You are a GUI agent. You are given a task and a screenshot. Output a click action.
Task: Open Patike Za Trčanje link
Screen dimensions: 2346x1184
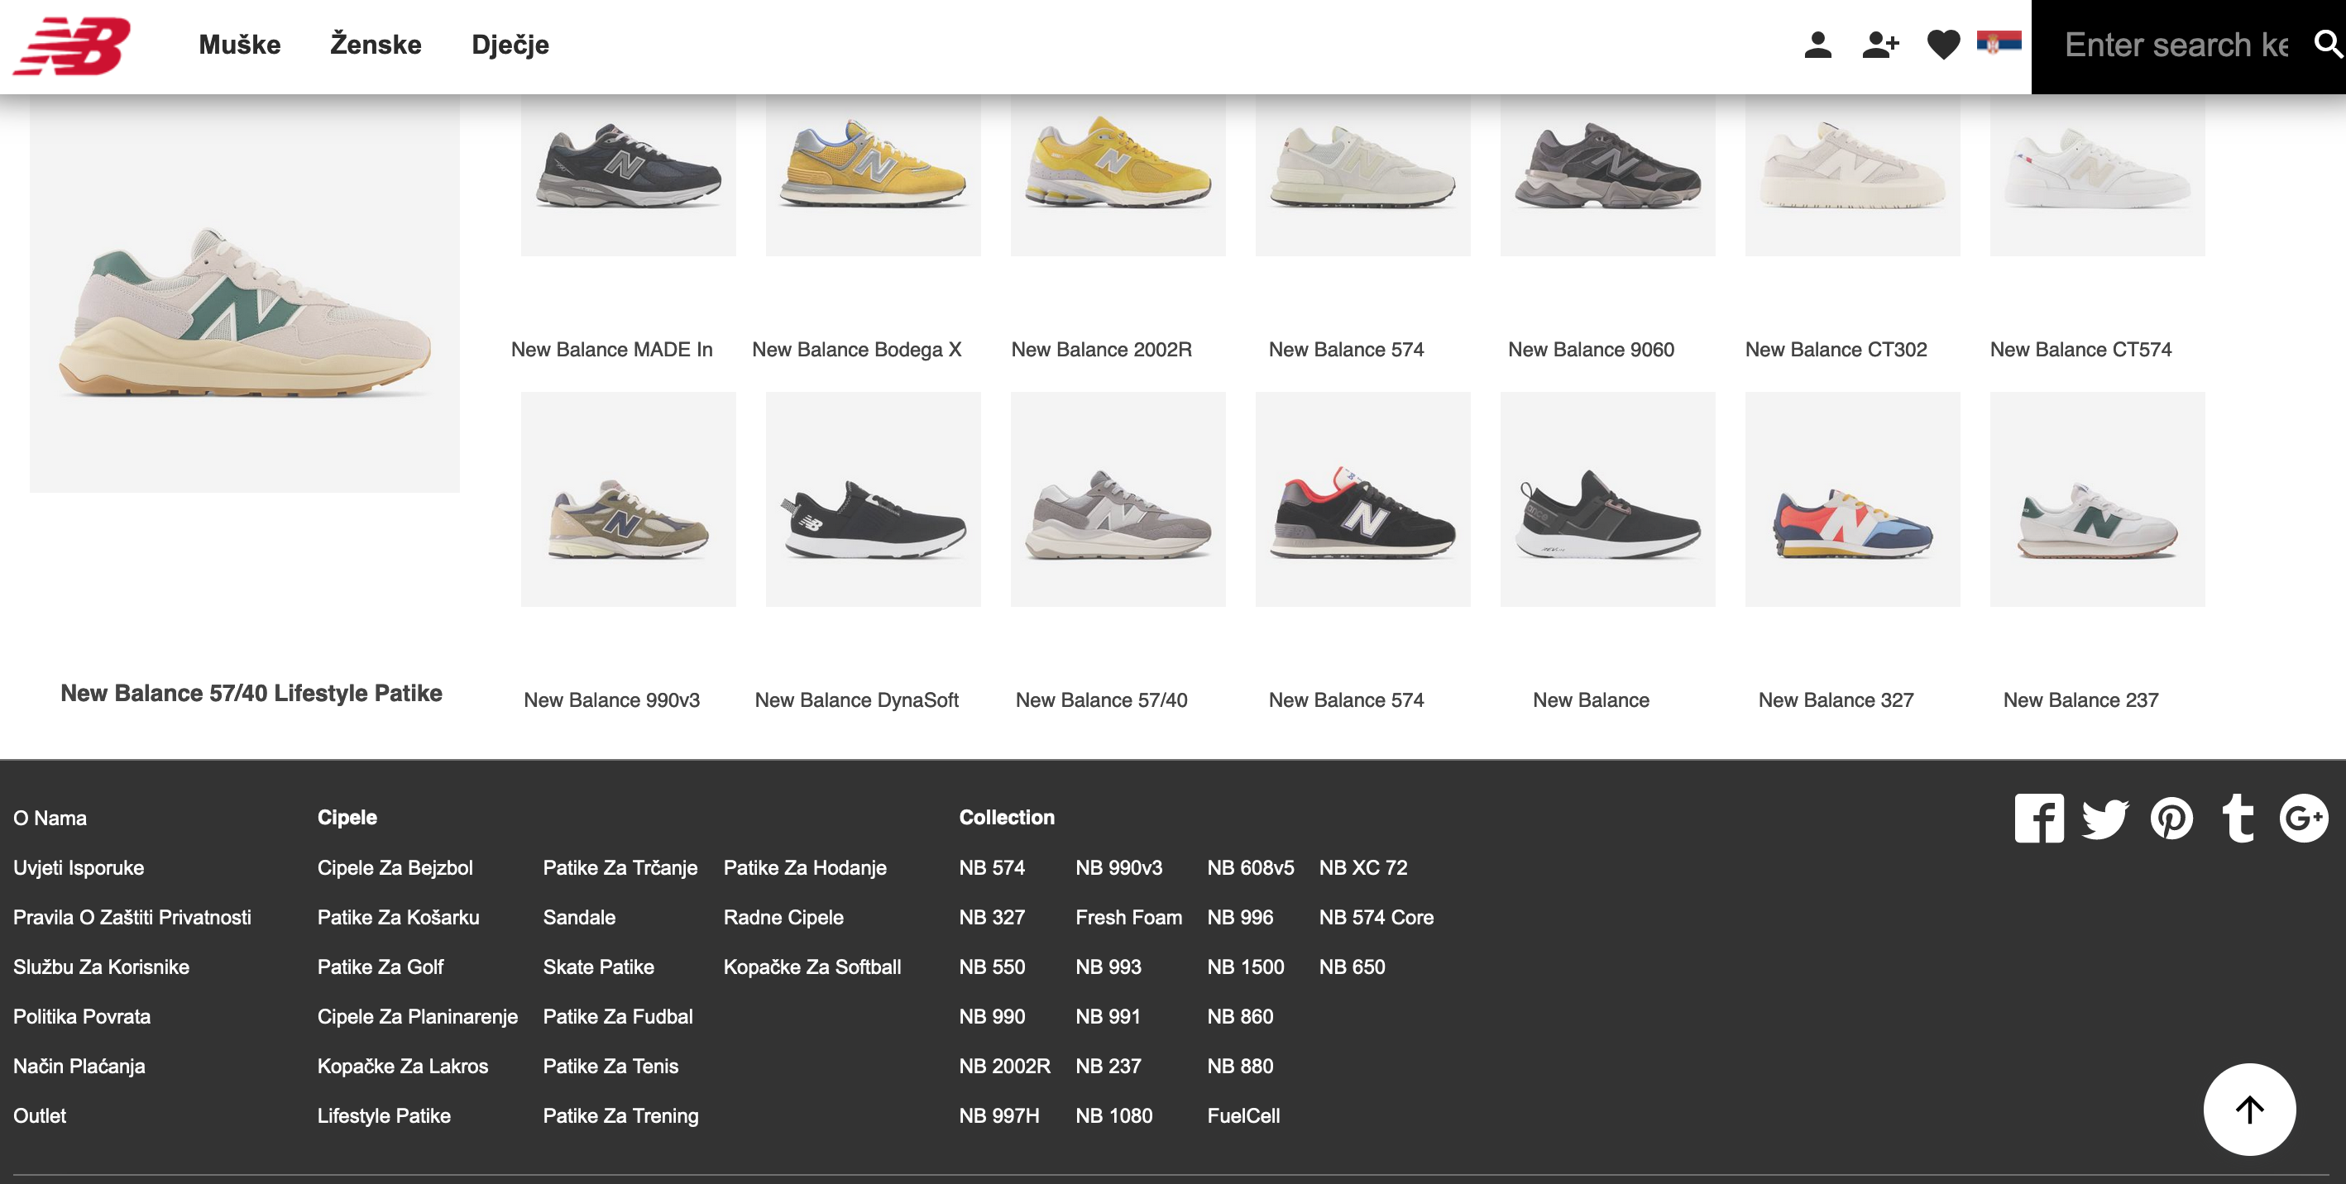620,867
